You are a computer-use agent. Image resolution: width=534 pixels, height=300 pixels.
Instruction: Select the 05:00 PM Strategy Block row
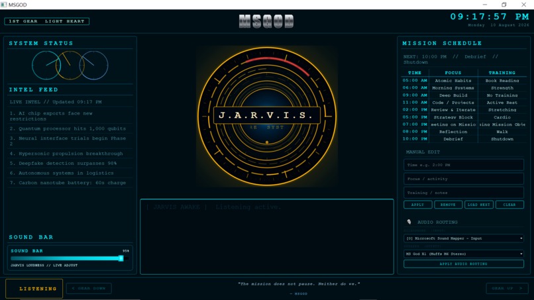[464, 117]
